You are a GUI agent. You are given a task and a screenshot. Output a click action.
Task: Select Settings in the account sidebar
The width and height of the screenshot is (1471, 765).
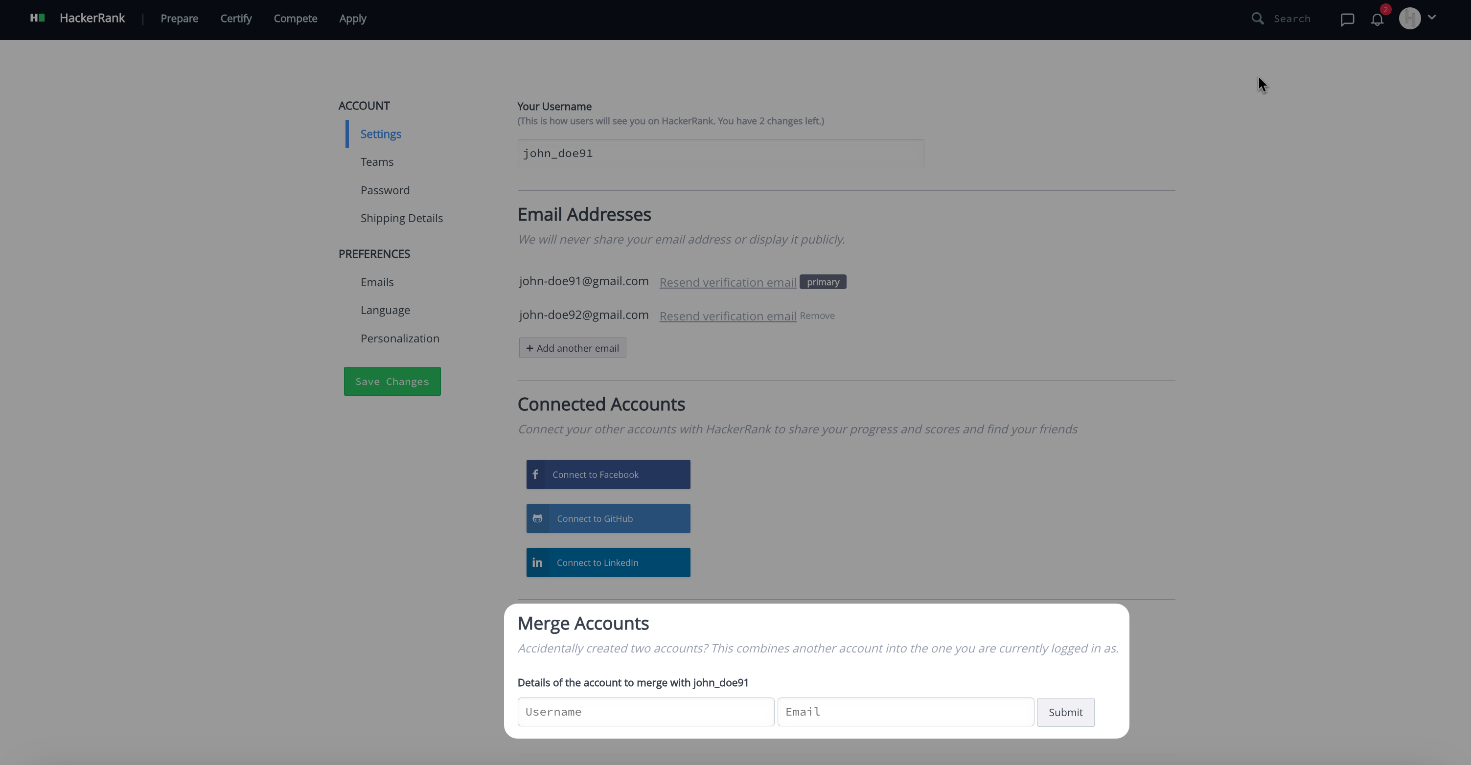[x=380, y=134]
